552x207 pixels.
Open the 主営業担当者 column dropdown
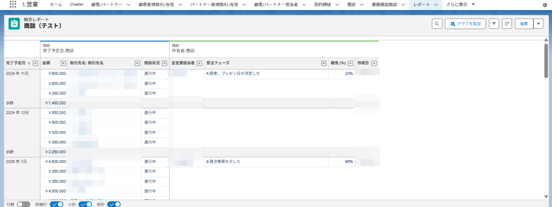click(199, 63)
